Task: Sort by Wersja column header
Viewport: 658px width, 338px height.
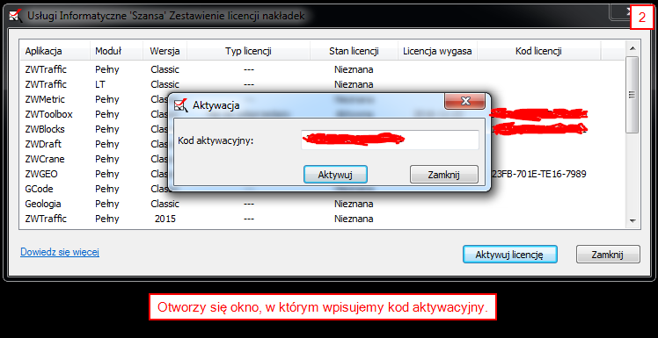Action: click(x=164, y=51)
